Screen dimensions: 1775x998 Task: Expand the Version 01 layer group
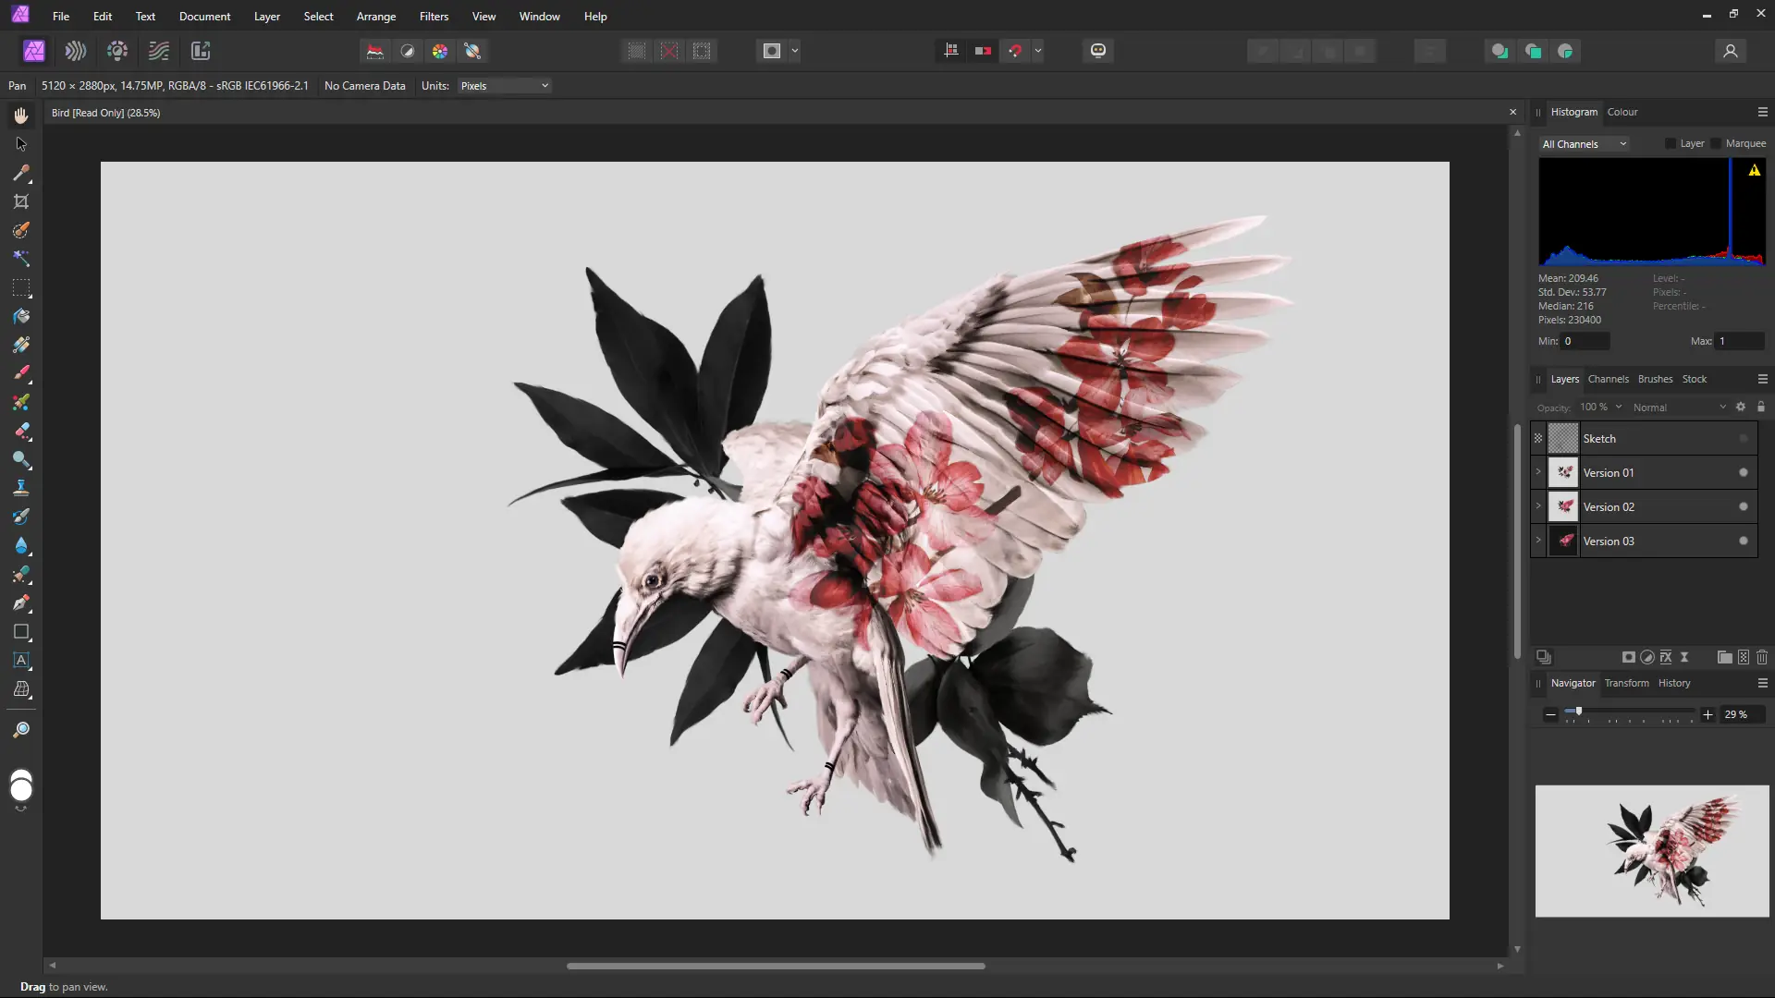[1539, 472]
